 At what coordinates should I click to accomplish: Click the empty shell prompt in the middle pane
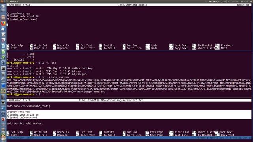tap(23, 95)
